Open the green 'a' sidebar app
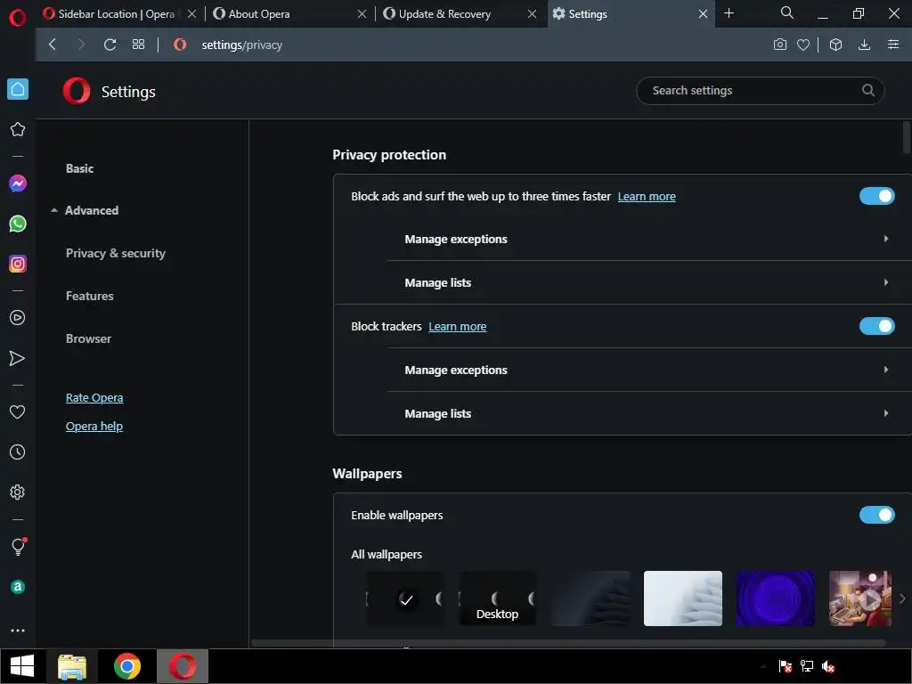This screenshot has width=912, height=684. pos(18,587)
